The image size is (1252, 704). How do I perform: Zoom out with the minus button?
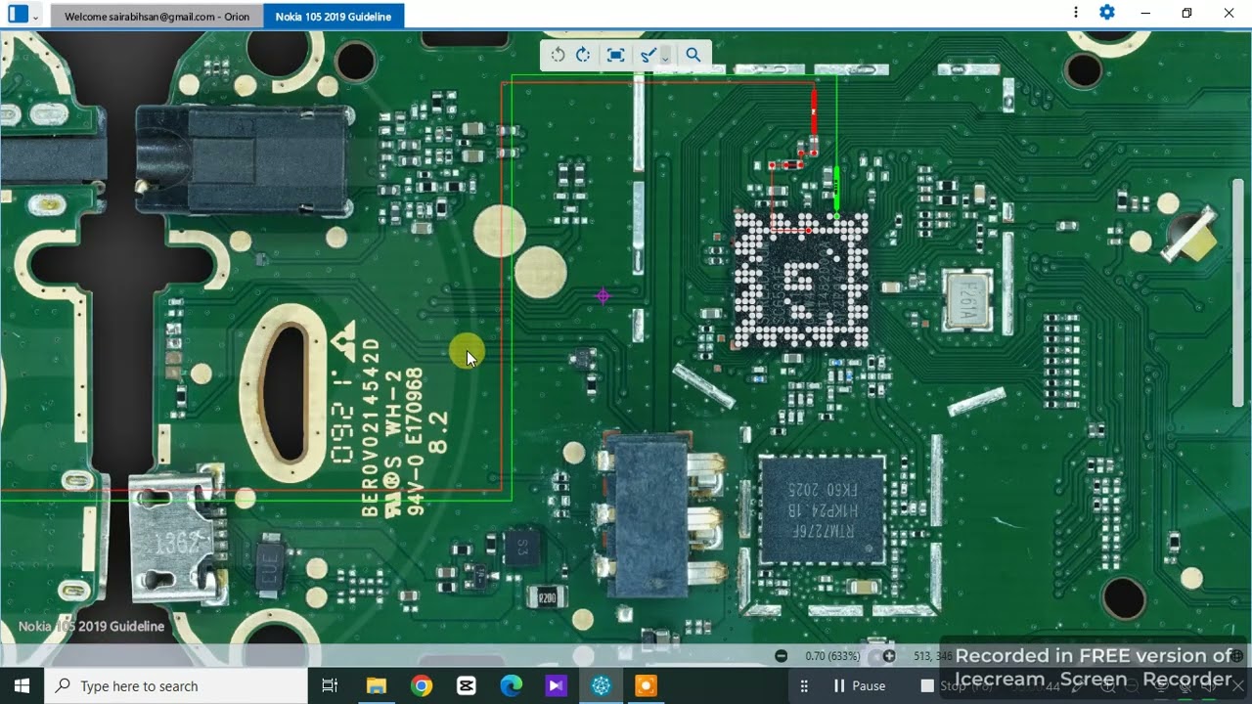coord(781,656)
